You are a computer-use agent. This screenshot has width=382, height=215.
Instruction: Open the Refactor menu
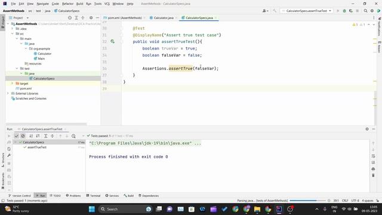[67, 4]
